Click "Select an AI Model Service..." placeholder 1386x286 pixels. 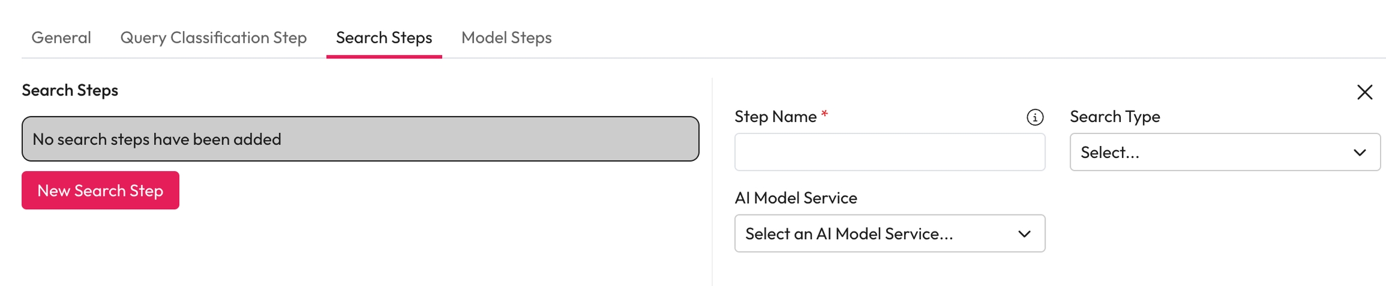tap(849, 234)
